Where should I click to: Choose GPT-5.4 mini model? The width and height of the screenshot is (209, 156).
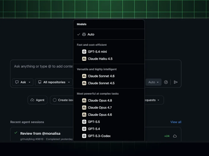pos(109,52)
